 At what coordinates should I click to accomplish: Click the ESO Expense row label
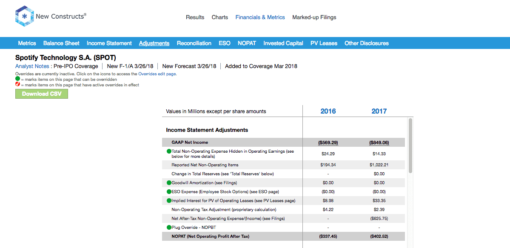(225, 192)
